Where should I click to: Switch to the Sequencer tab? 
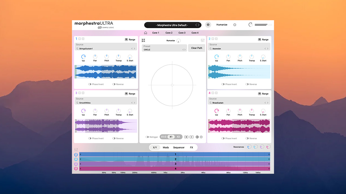point(179,147)
